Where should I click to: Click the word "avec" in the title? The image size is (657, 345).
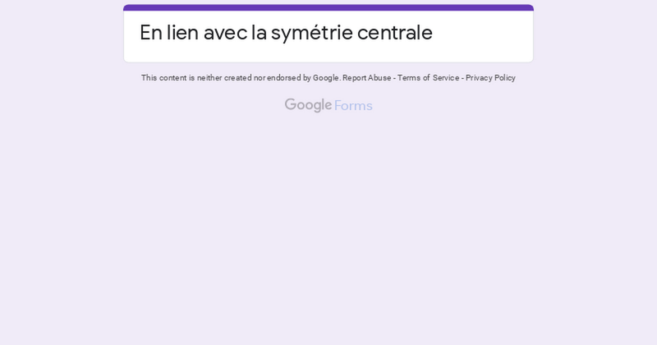tap(225, 33)
